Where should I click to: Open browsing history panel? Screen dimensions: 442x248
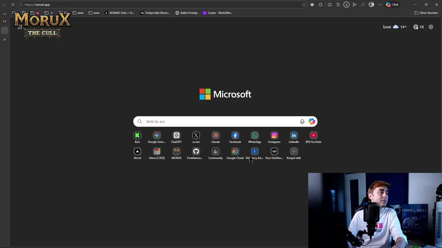pyautogui.click(x=338, y=4)
